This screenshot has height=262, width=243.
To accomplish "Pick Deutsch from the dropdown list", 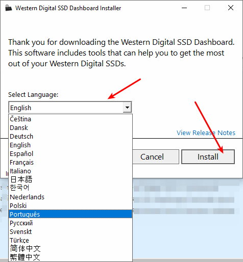I will tap(70, 136).
